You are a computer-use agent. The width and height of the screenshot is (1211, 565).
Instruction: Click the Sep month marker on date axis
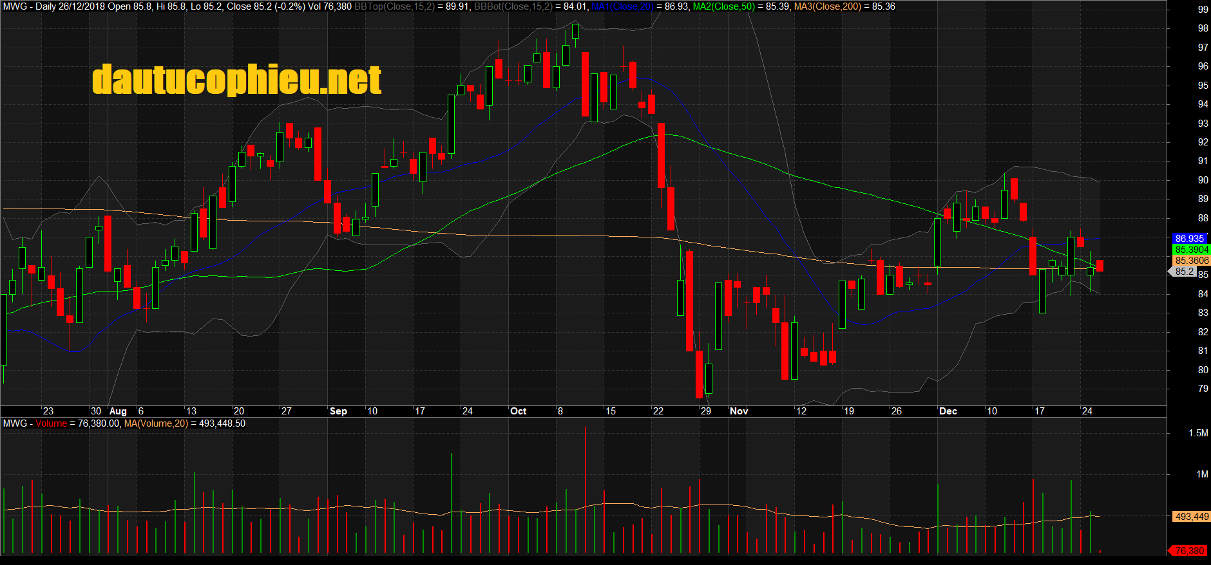tap(338, 411)
